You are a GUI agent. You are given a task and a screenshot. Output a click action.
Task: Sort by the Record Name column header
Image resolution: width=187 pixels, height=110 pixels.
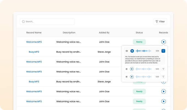click(x=34, y=32)
